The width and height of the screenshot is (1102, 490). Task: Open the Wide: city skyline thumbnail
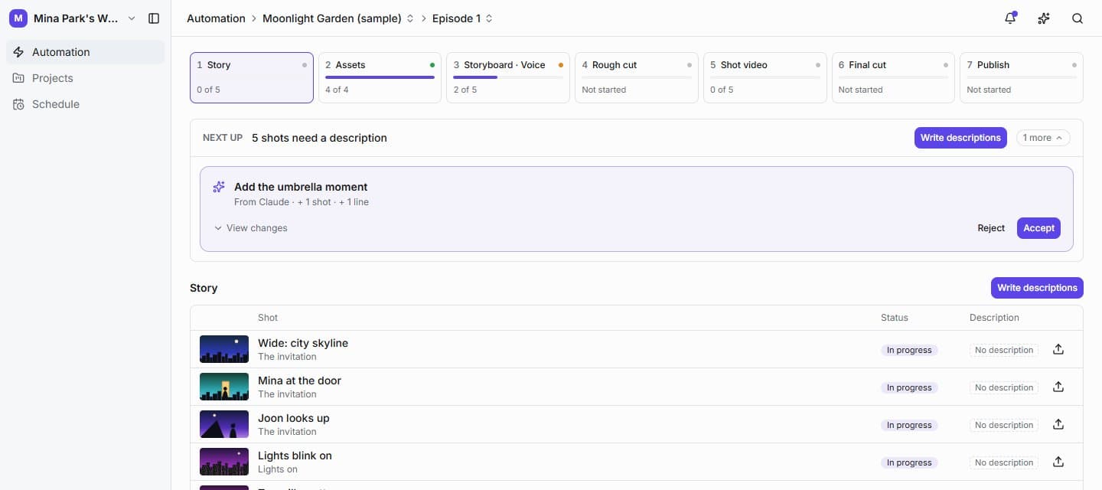(x=224, y=349)
